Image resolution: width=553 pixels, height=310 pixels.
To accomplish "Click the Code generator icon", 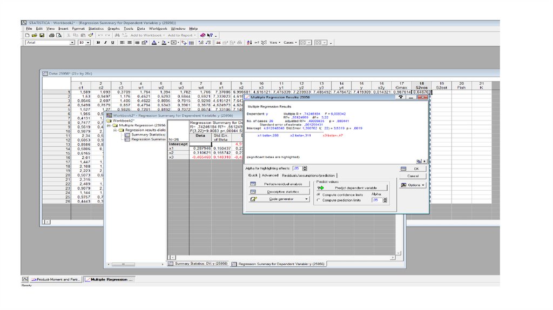I will (253, 199).
